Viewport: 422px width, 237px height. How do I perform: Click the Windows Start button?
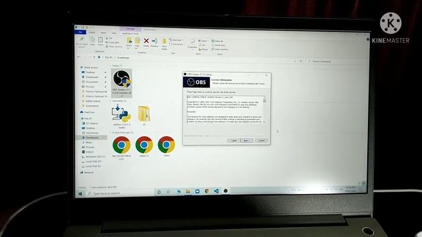[80, 194]
